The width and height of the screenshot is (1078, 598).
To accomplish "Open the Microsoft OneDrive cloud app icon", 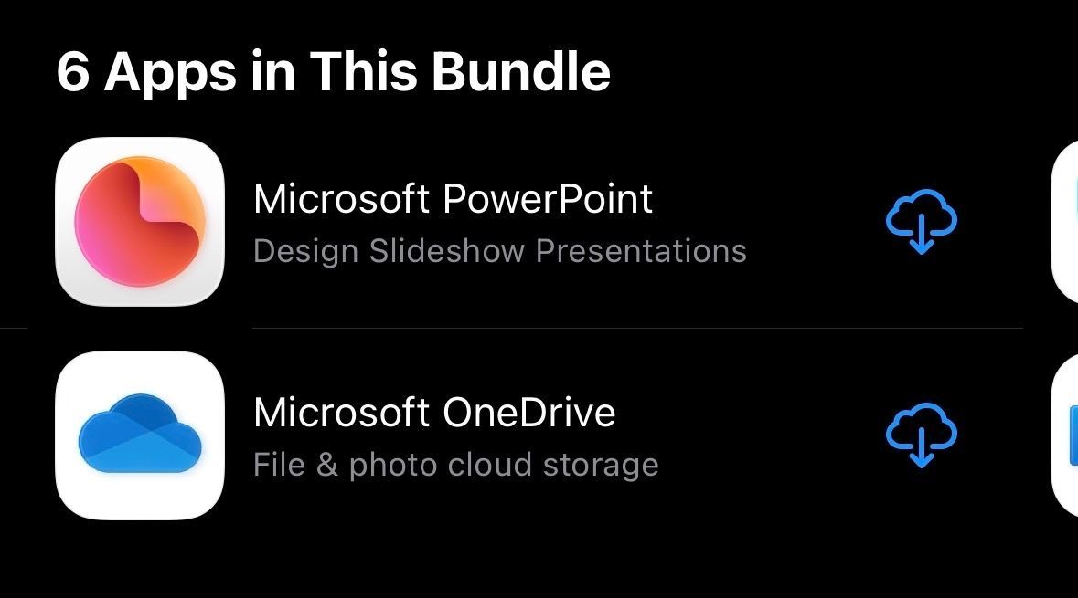I will tap(140, 435).
